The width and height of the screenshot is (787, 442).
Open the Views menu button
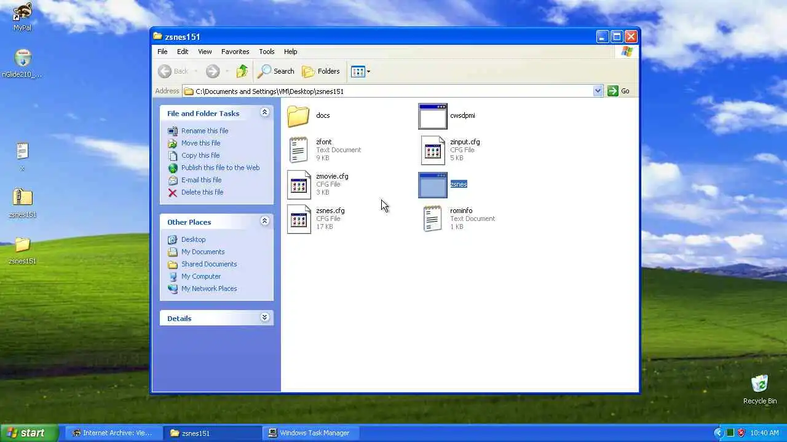[x=360, y=71]
